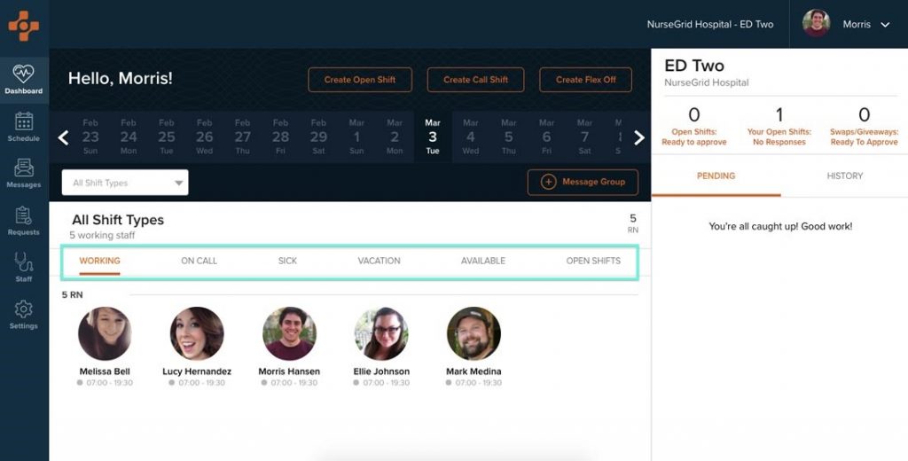Open the All Shift Types dropdown
Viewport: 908px width, 461px height.
pos(125,183)
